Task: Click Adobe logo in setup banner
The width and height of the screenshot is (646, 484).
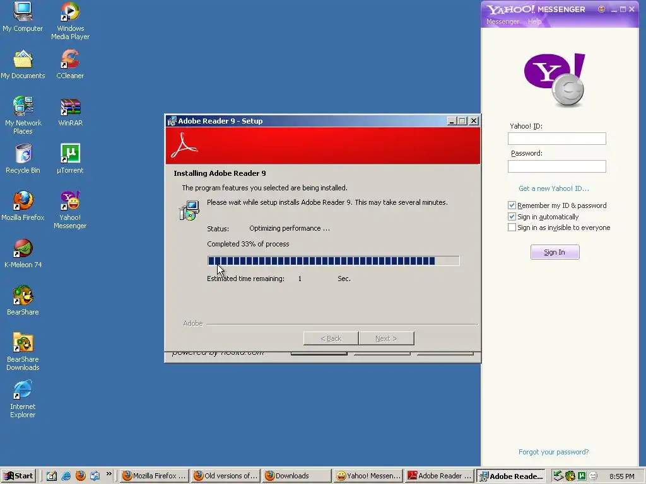Action: [x=184, y=146]
